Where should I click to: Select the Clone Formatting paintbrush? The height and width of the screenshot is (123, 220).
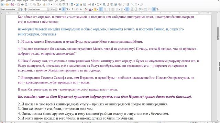(x=44, y=4)
